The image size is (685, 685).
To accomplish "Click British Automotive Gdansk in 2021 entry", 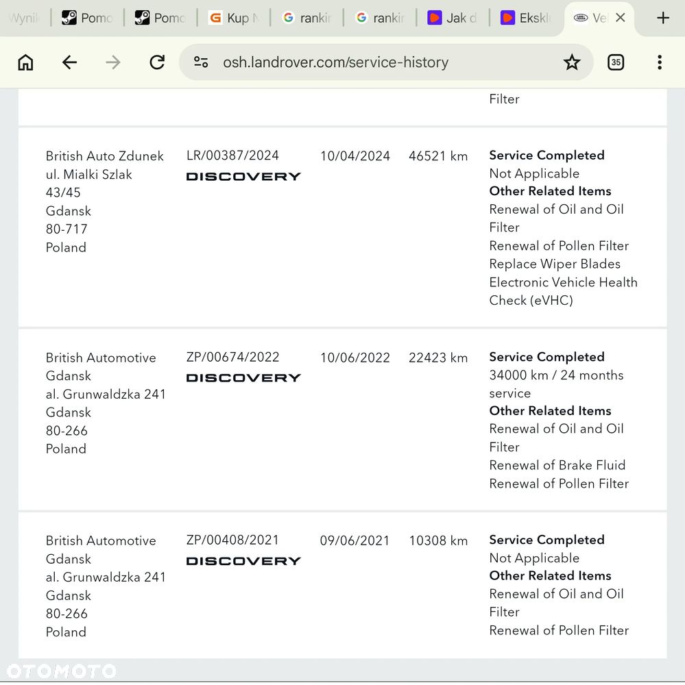I will pos(101,549).
